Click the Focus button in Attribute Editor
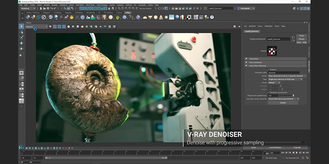The image size is (329, 164). point(301,36)
